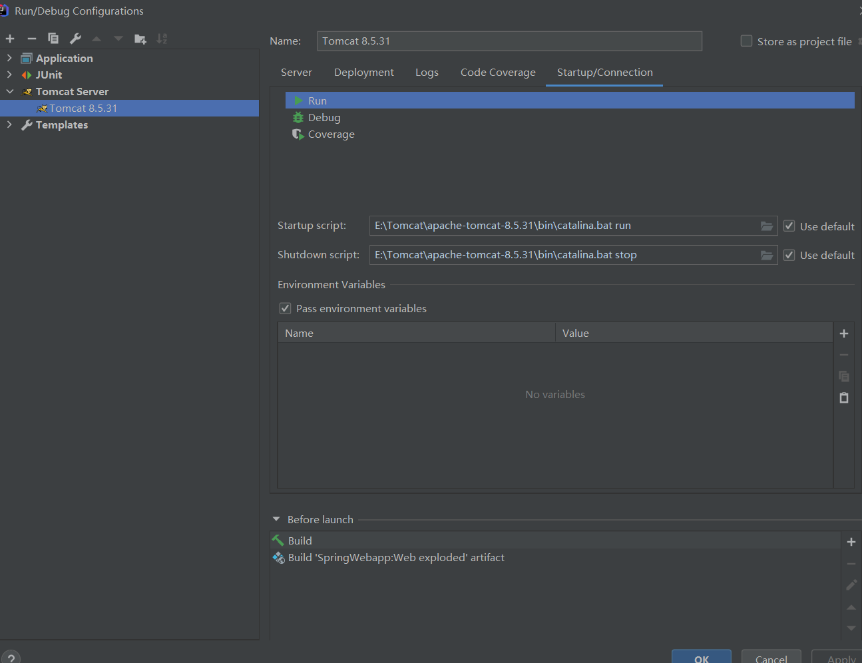Browse for shutdown script folder icon

coord(767,255)
